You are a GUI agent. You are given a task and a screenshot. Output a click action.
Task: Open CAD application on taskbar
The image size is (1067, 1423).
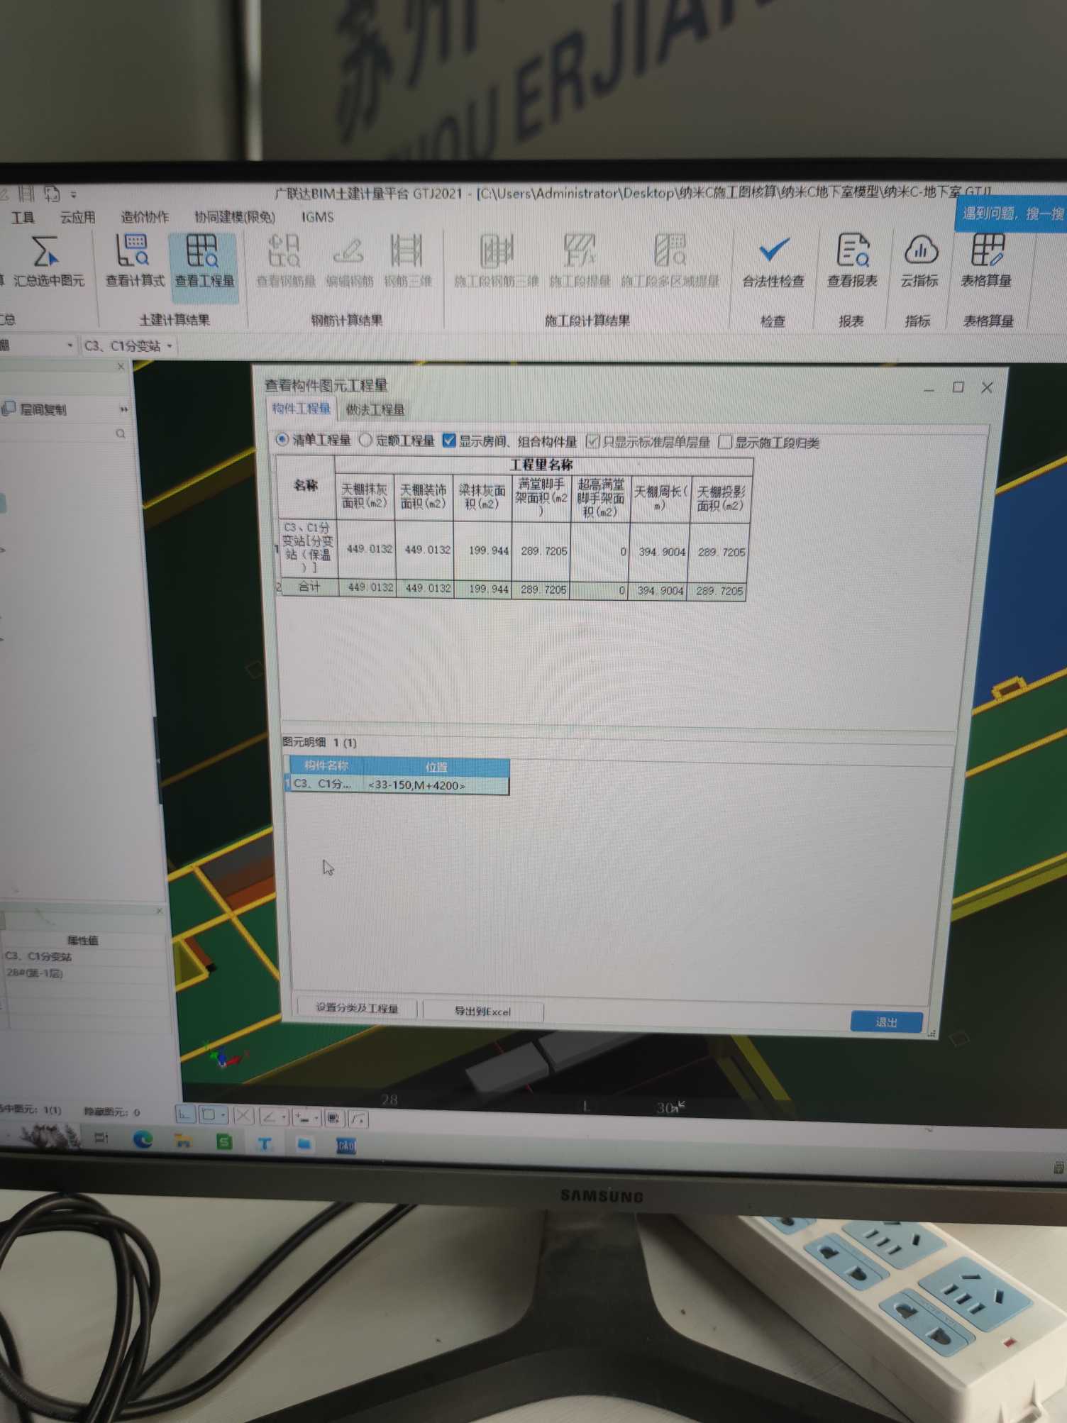[x=346, y=1146]
